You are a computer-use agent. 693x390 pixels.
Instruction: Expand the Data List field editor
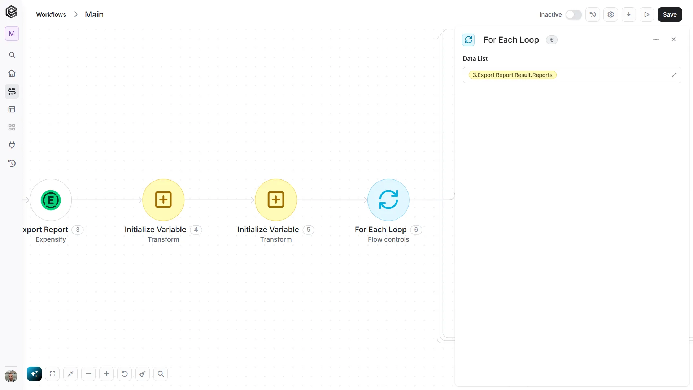[x=674, y=75]
